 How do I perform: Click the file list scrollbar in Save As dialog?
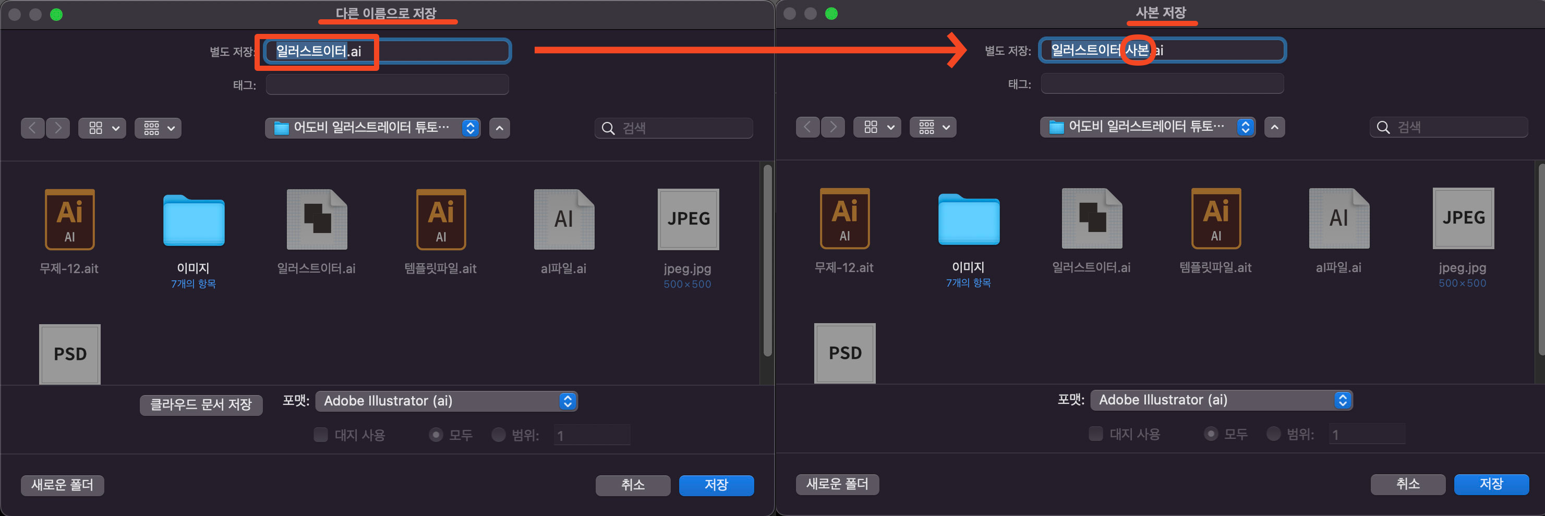767,261
